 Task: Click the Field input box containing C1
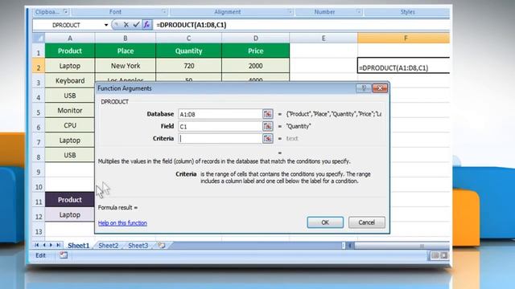(x=220, y=126)
